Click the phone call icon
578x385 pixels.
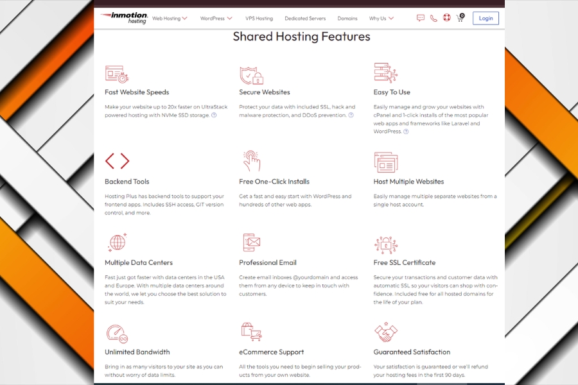[x=433, y=18]
